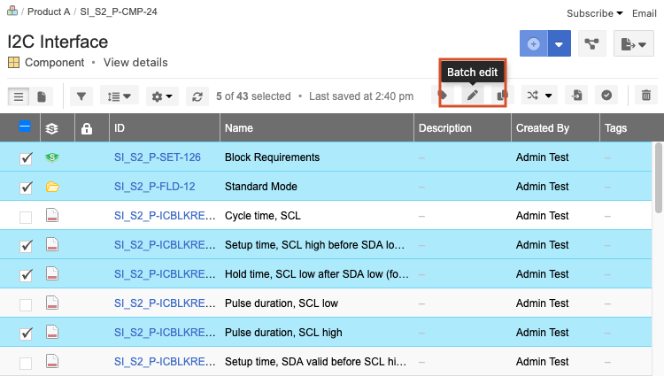The height and width of the screenshot is (376, 664).
Task: Expand the blue add button dropdown arrow
Action: point(559,43)
